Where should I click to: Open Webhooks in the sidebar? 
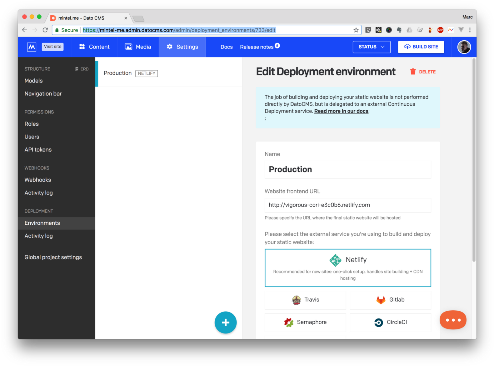tap(38, 180)
